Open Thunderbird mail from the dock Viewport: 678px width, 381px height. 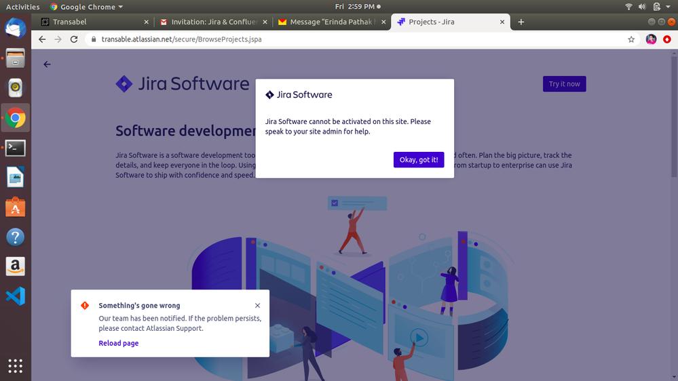(x=15, y=28)
